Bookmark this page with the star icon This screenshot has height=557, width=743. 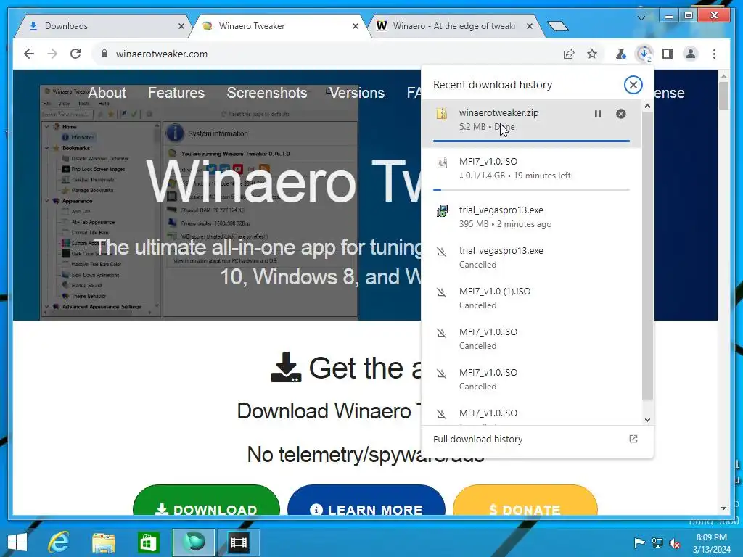(x=592, y=54)
